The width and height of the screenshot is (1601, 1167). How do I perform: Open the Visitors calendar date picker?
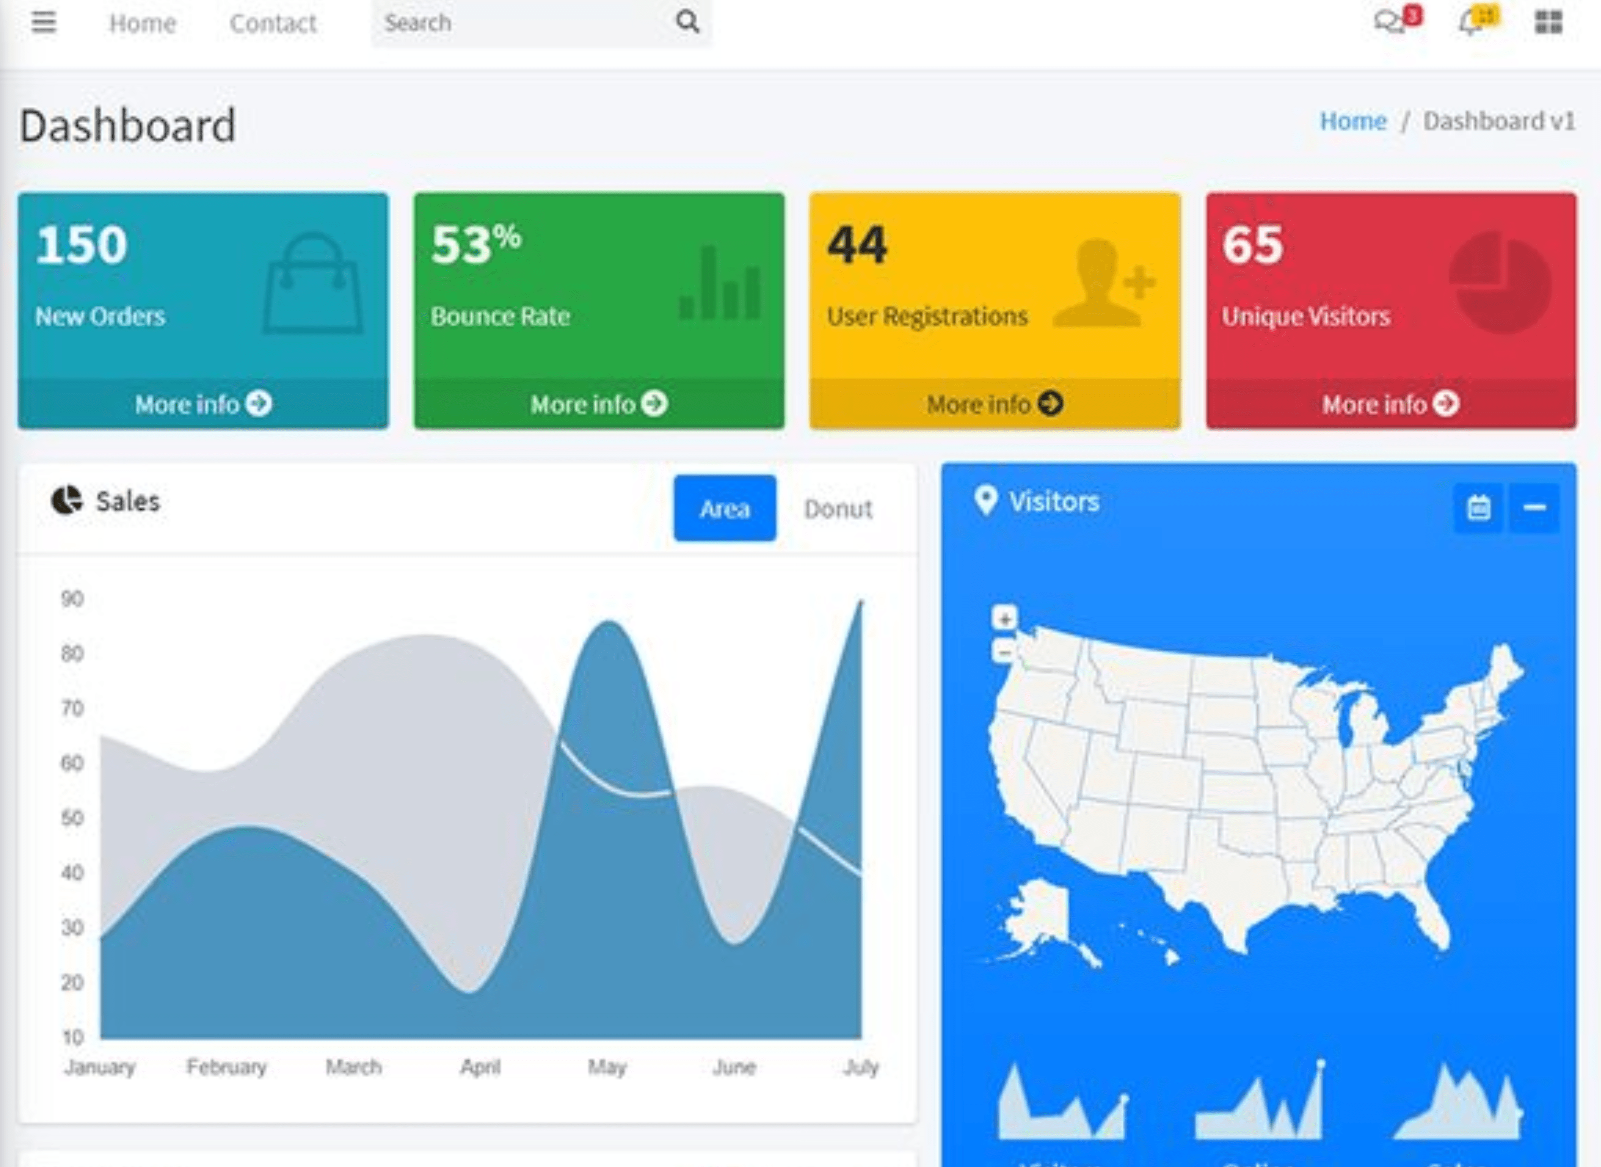point(1479,508)
